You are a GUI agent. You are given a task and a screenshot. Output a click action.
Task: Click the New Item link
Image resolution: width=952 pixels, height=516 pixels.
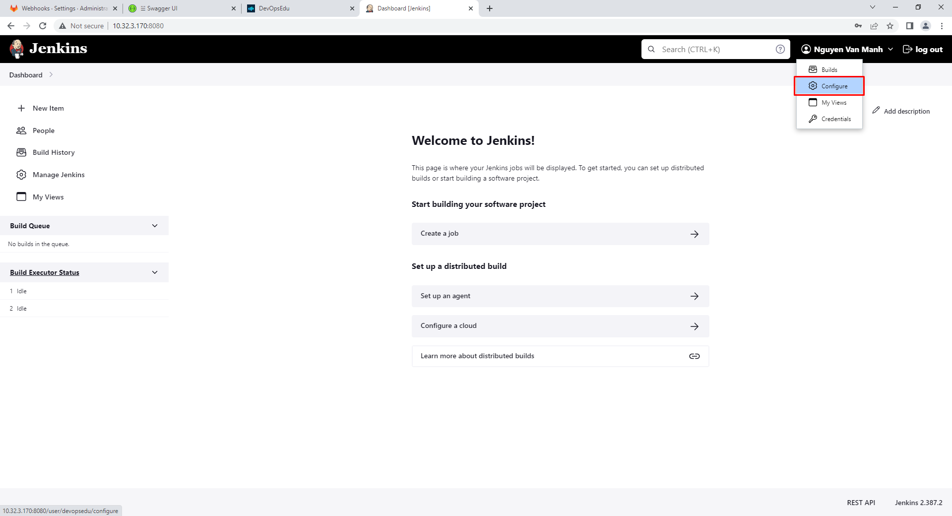click(48, 108)
